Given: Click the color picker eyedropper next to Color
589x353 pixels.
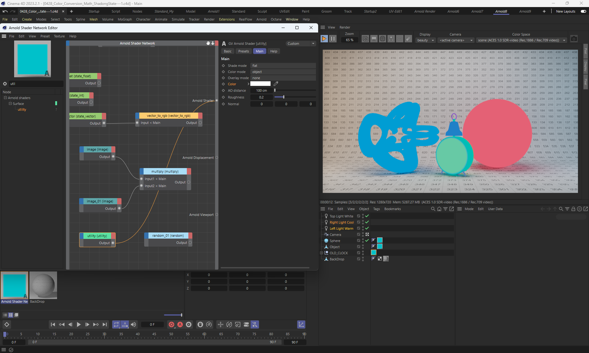Looking at the screenshot, I should 276,84.
